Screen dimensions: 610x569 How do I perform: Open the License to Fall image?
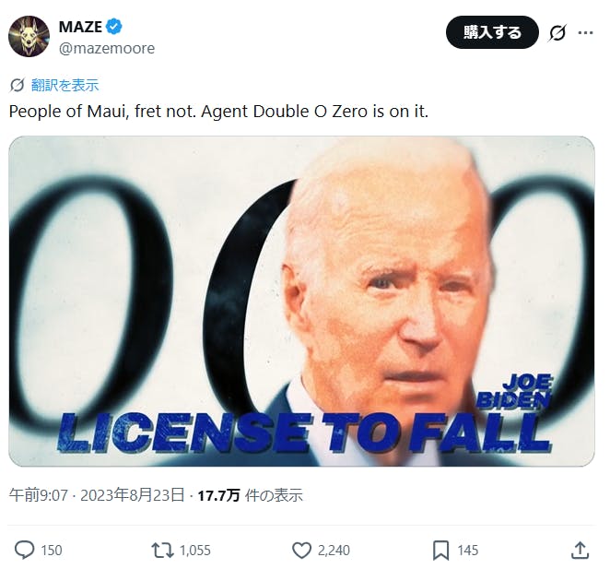pyautogui.click(x=301, y=301)
